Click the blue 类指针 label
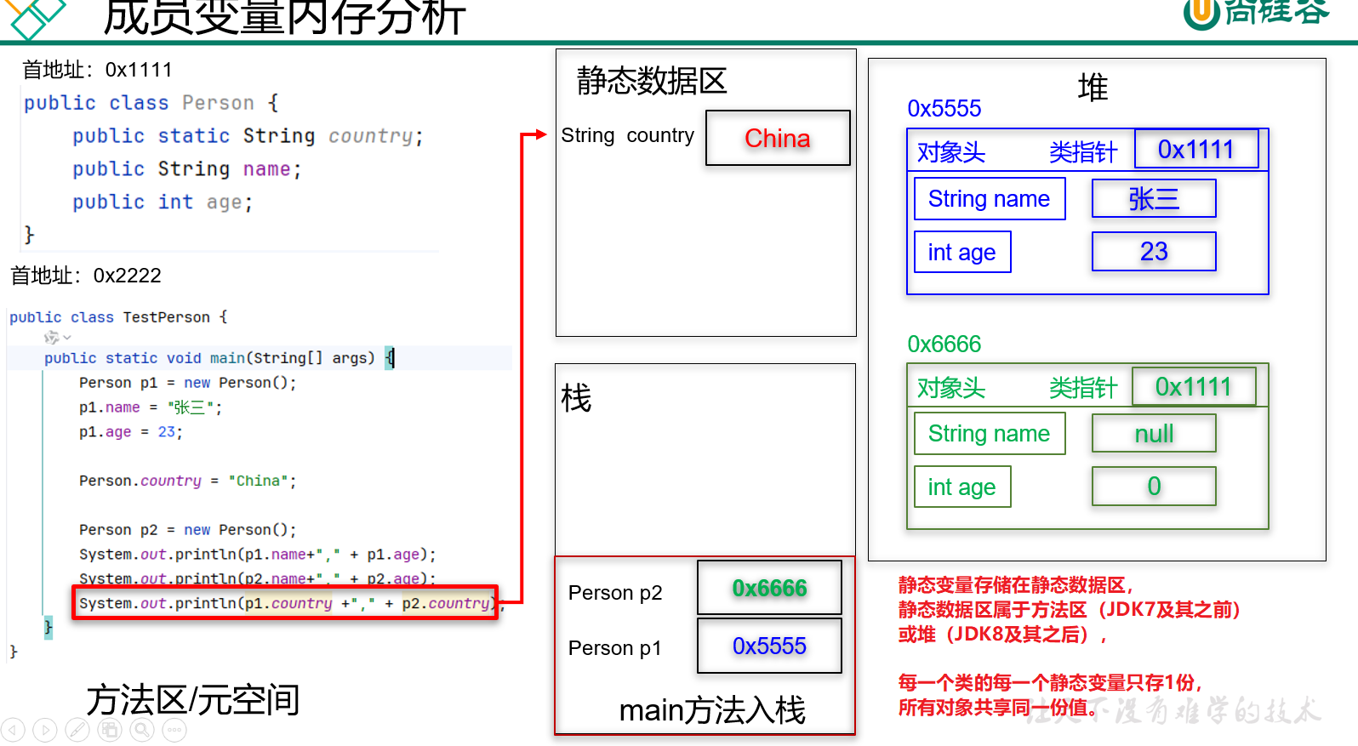This screenshot has height=746, width=1358. coord(1083,152)
